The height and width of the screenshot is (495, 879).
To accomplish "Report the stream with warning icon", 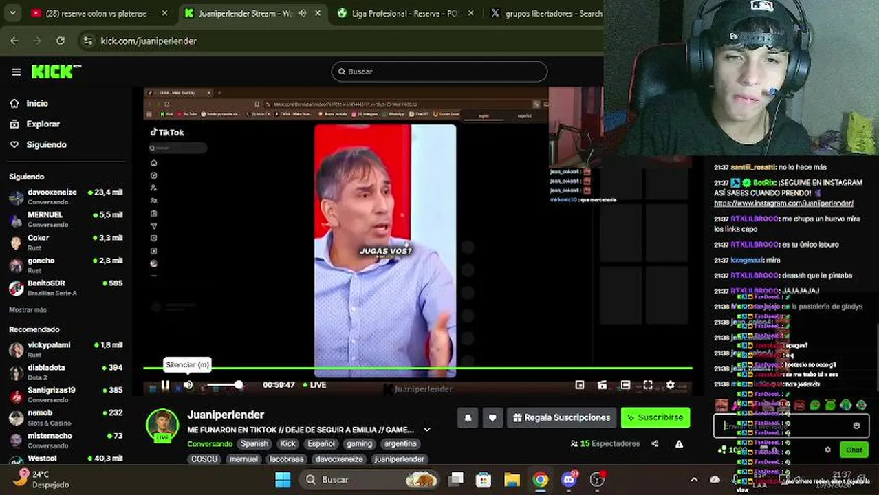I will [680, 444].
